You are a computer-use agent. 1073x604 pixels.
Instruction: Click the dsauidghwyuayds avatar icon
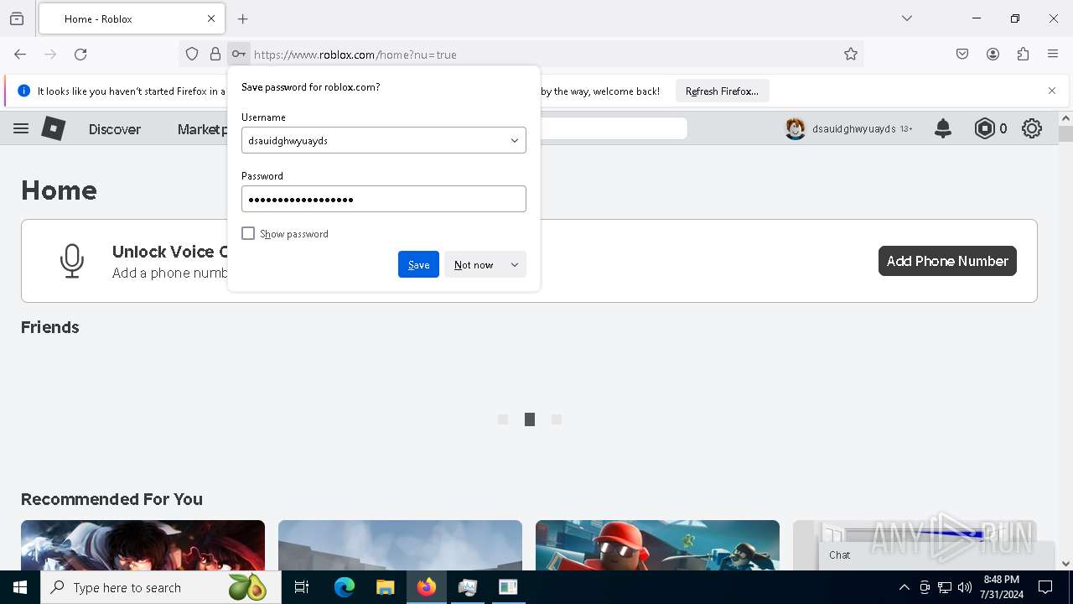795,128
